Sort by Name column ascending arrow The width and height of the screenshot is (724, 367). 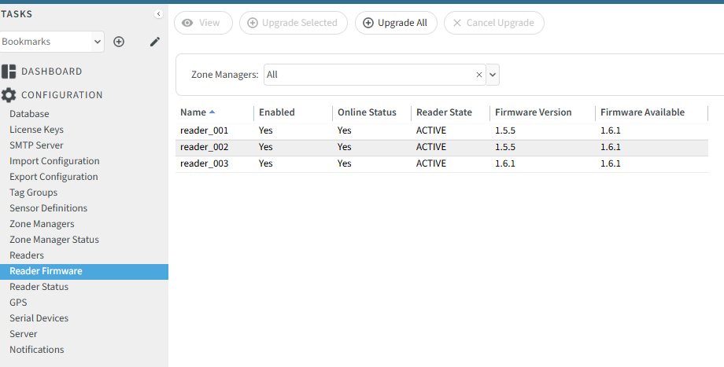click(x=212, y=112)
